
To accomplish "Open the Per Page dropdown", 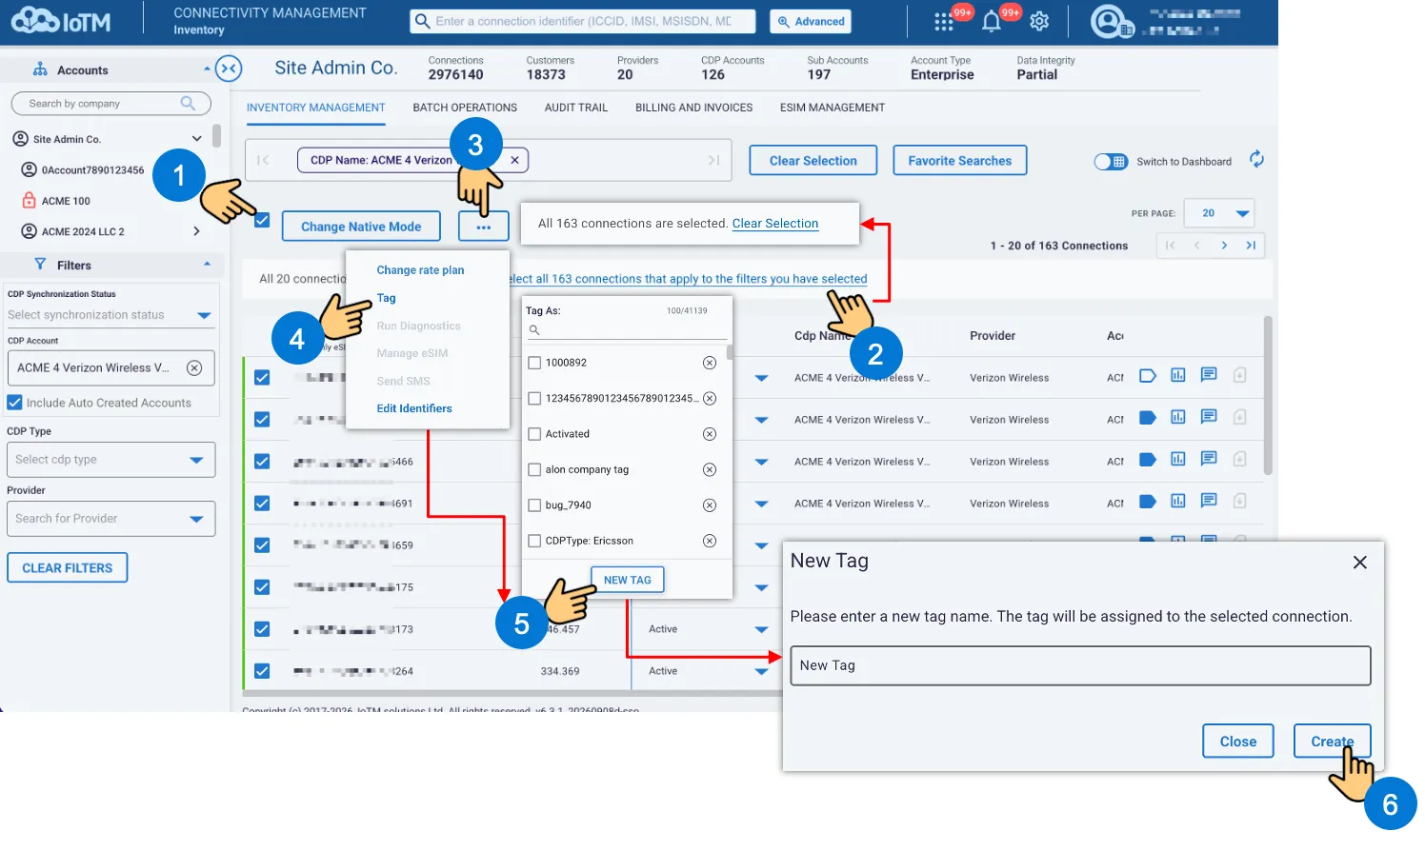I will click(x=1219, y=213).
